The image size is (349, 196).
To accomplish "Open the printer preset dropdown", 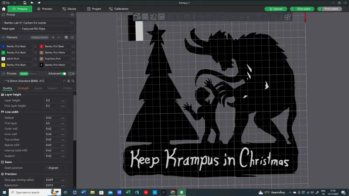I will [x=36, y=23].
